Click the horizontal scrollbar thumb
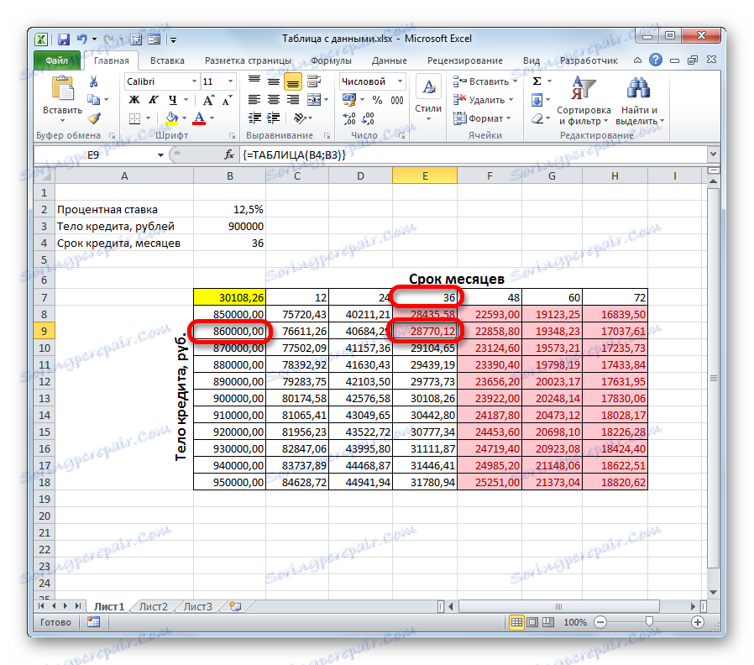754x665 pixels. (558, 606)
